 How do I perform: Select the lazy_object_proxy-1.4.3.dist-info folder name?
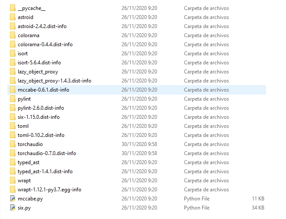tap(55, 81)
